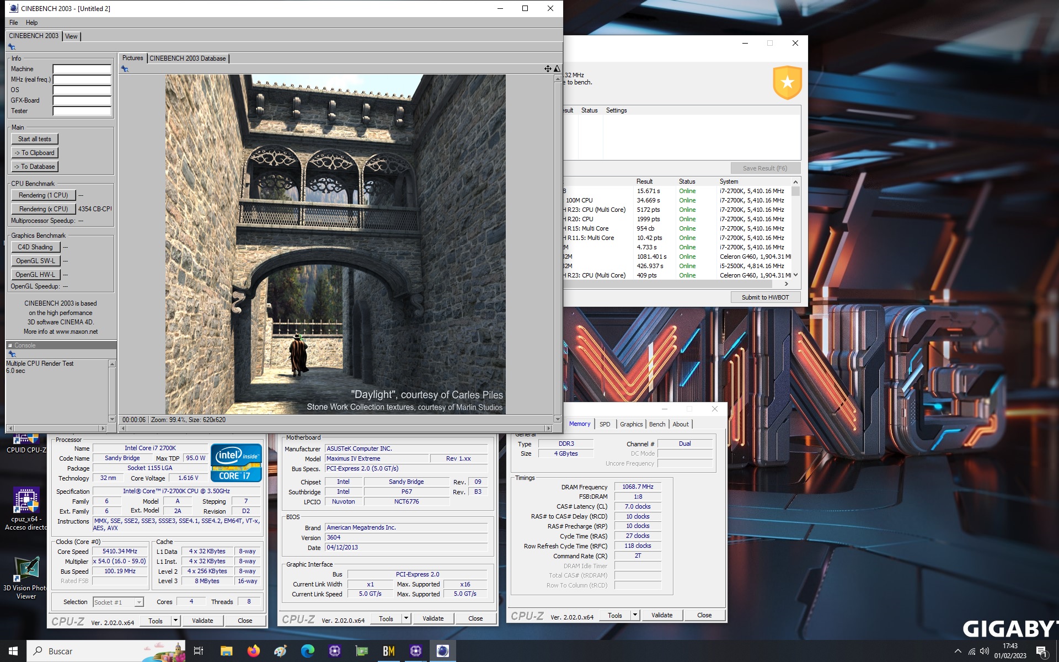Open Task View from the taskbar

point(199,651)
